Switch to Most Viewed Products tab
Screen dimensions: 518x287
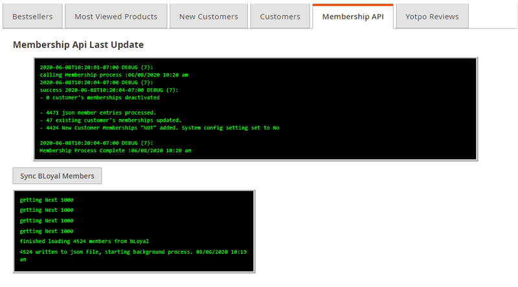point(115,16)
